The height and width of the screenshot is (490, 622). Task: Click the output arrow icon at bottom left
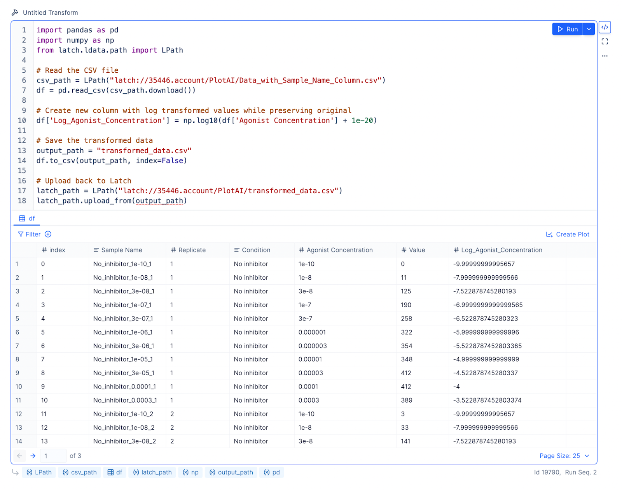(15, 472)
